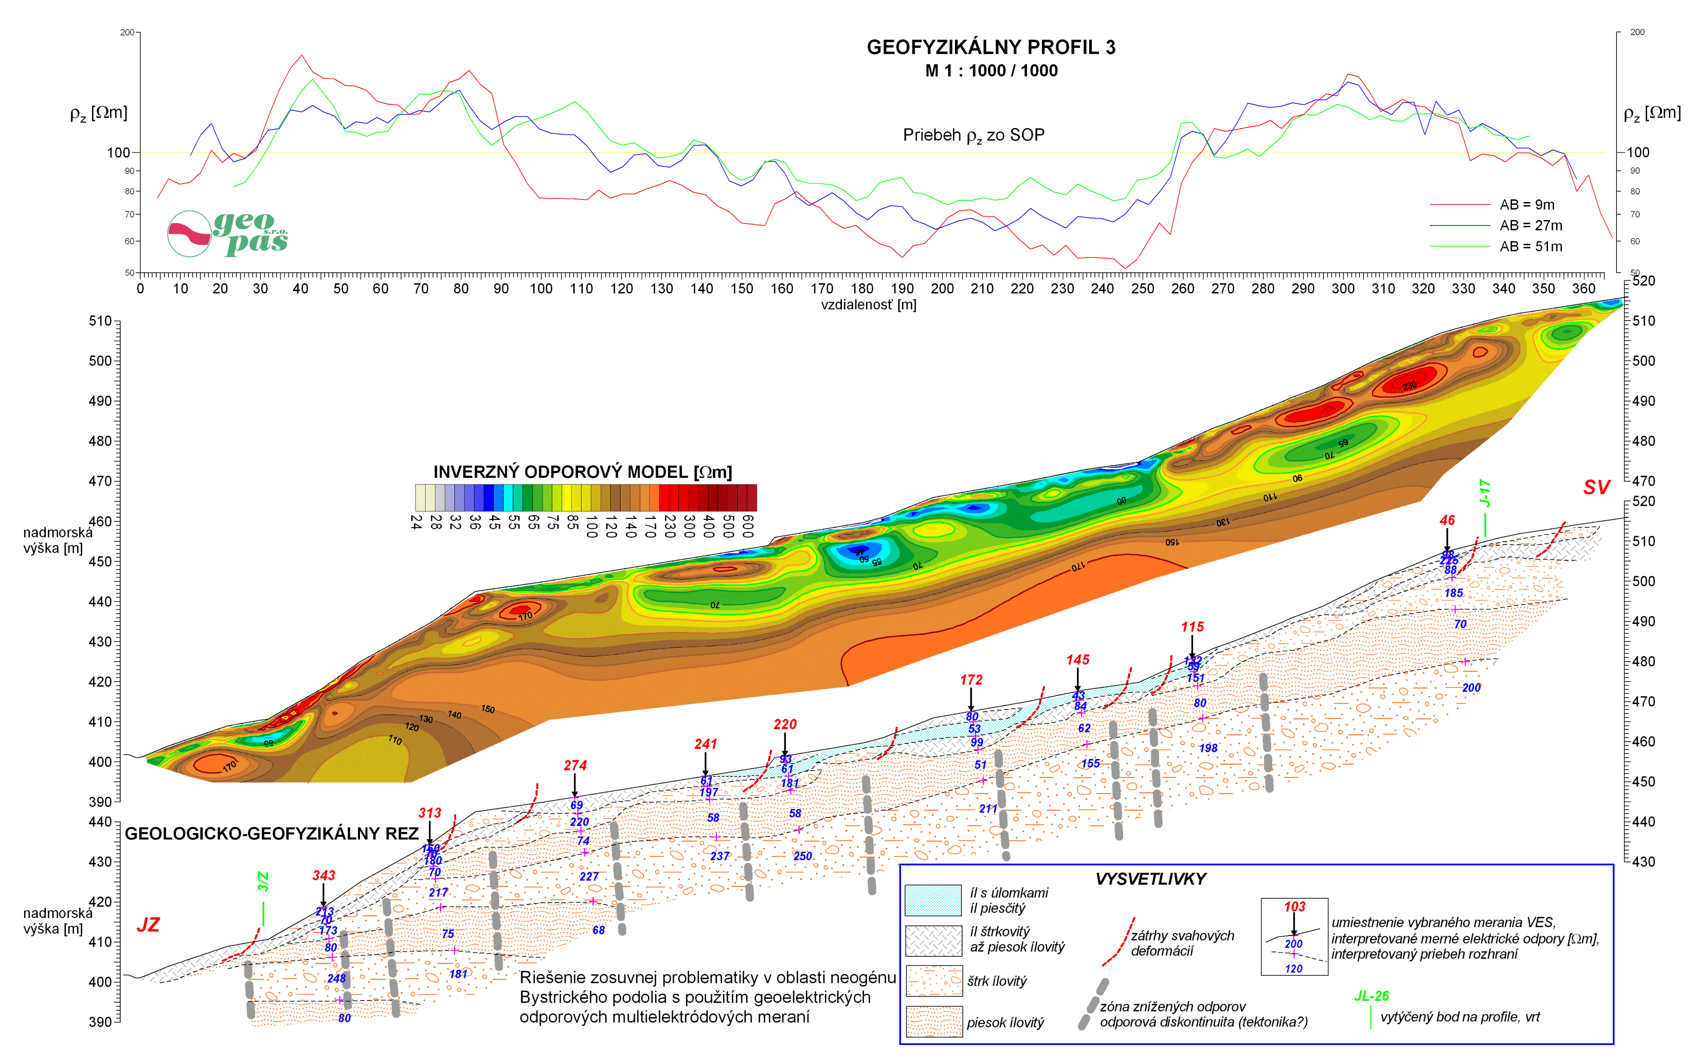Click the scale text 'M 1 : 1000 / 1000'

pyautogui.click(x=991, y=70)
